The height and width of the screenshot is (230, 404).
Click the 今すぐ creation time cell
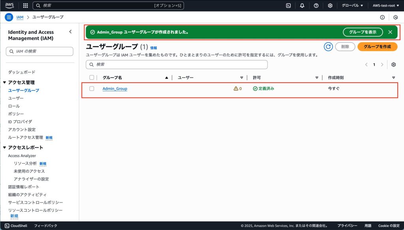click(334, 88)
